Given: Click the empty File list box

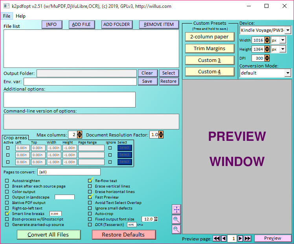Looking at the screenshot, I should 91,49.
